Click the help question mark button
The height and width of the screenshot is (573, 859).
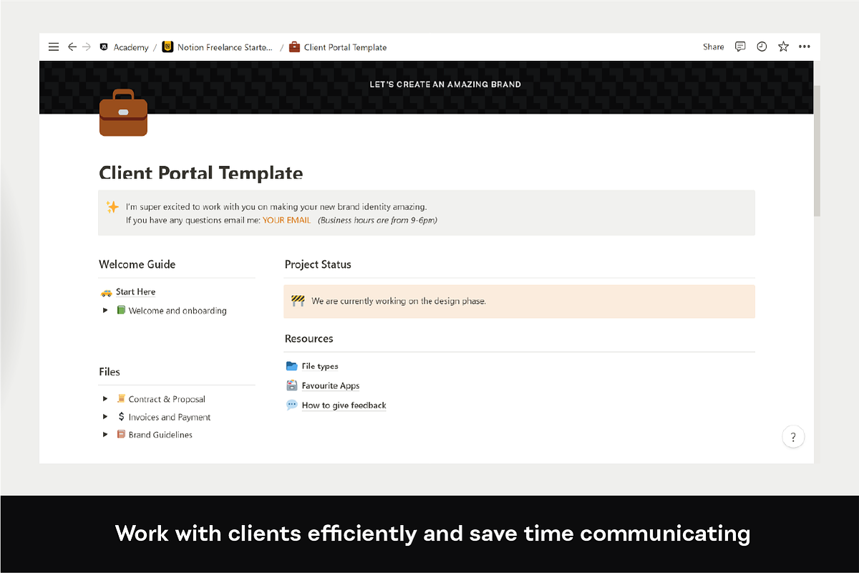click(x=793, y=437)
